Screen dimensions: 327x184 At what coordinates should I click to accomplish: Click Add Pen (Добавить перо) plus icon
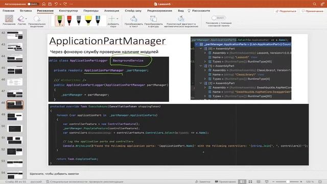coord(112,19)
